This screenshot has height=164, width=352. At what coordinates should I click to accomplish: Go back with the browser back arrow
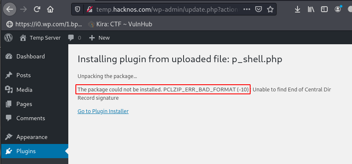tap(10, 9)
